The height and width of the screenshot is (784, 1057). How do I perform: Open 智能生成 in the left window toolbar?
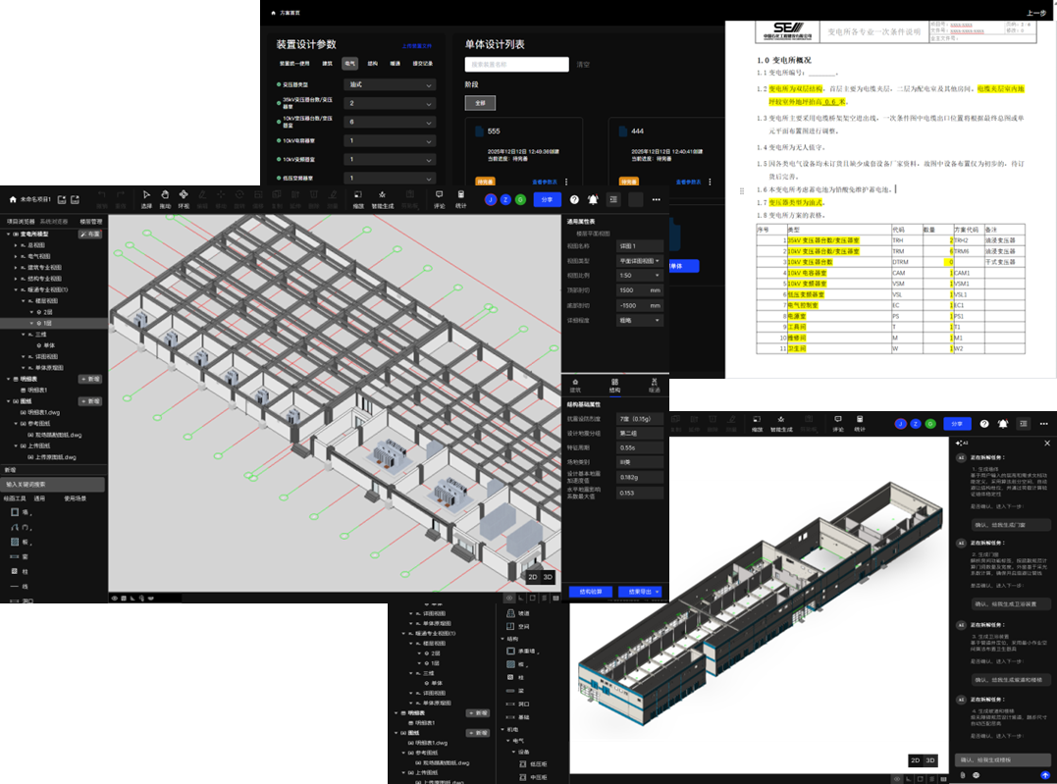click(382, 199)
